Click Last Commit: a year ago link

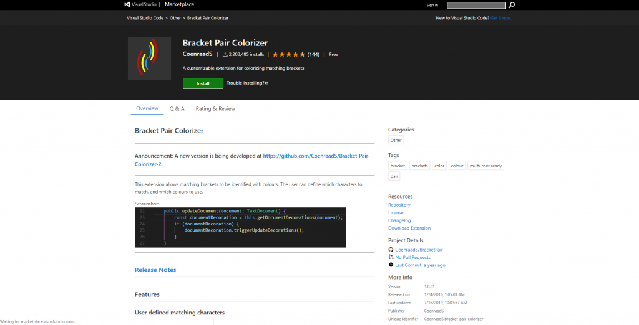420,265
